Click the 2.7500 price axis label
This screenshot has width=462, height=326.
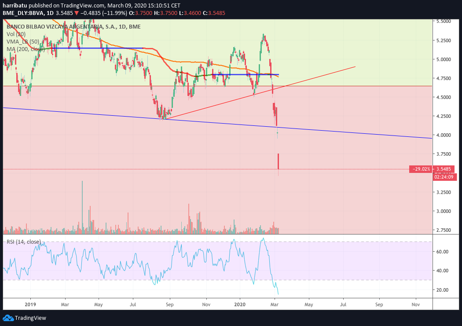pyautogui.click(x=444, y=230)
